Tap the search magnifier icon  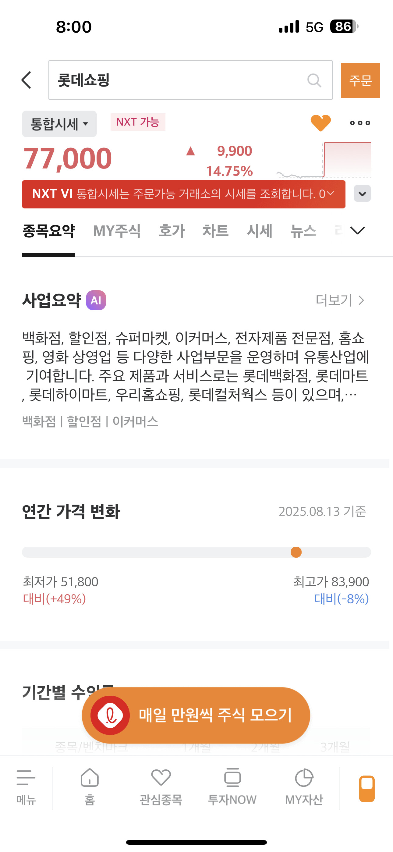click(314, 80)
